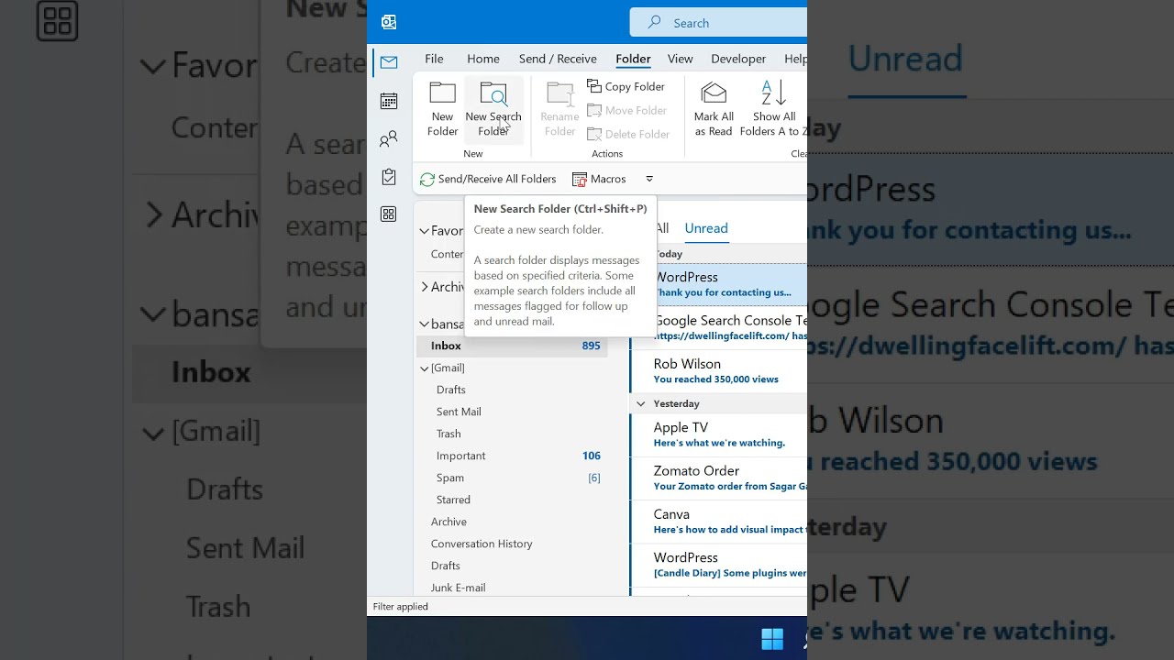Viewport: 1174px width, 660px height.
Task: Open the People contacts module
Action: [x=389, y=139]
